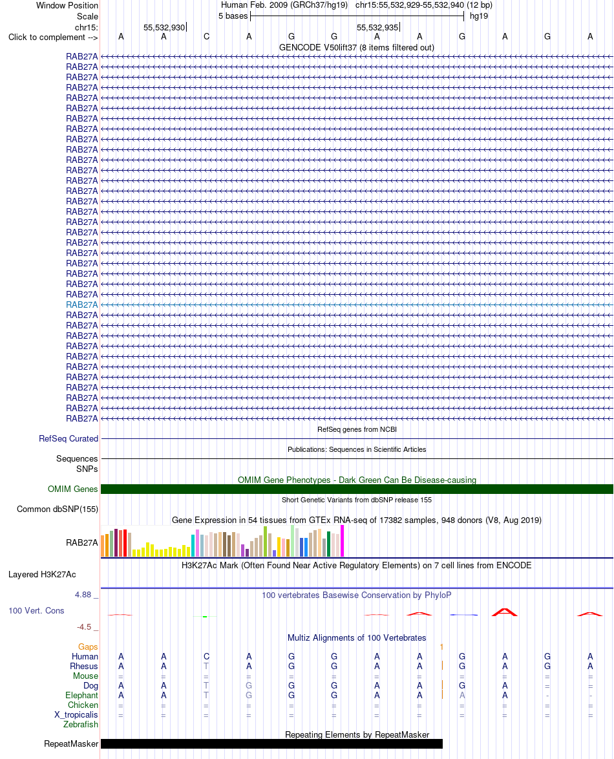
Task: Click the 4.88 upper PhyloP scale value
Action: [x=83, y=594]
